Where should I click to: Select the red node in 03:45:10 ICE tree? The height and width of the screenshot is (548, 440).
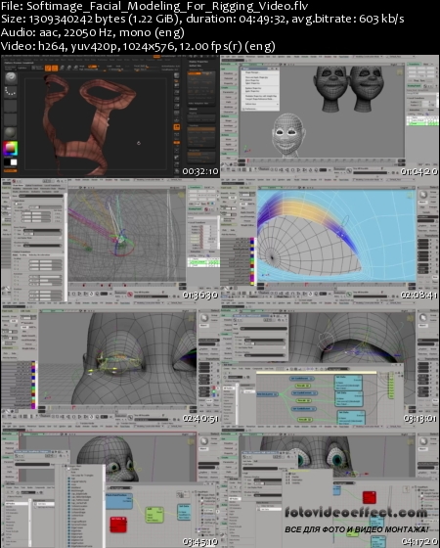pos(118,525)
